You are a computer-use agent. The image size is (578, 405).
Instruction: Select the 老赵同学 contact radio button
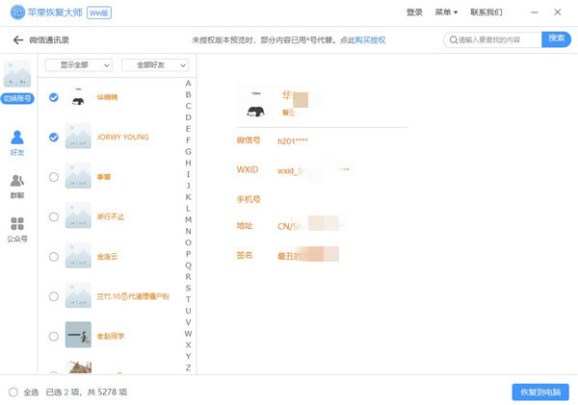[54, 336]
